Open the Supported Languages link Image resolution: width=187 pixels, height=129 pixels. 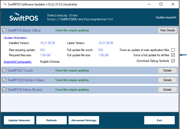coord(18,62)
